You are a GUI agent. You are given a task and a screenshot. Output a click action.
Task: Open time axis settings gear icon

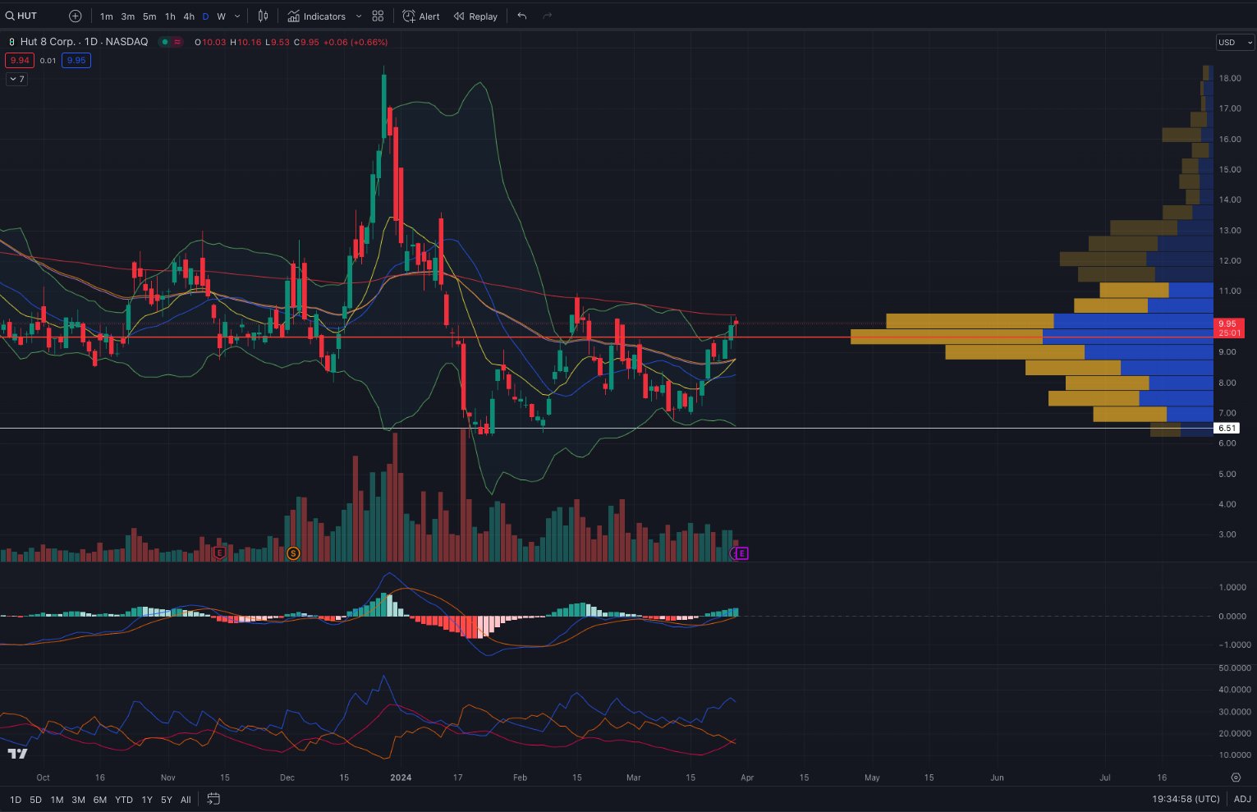click(1236, 777)
